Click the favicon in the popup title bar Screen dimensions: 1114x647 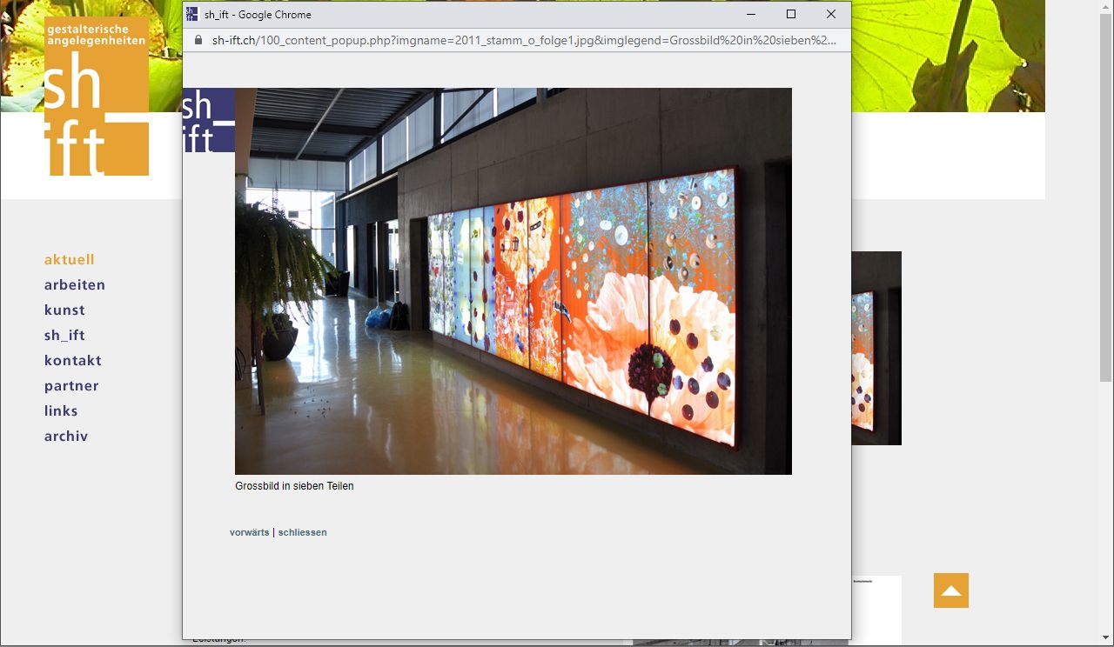point(192,14)
